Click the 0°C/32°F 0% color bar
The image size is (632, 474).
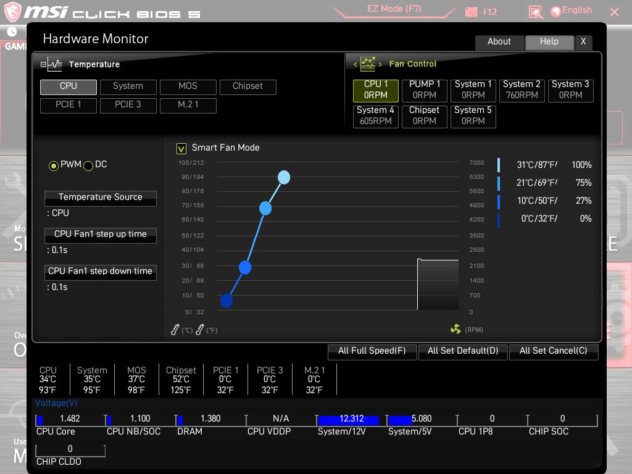click(499, 220)
